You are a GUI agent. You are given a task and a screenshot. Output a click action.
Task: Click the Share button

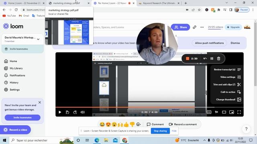coord(180,27)
